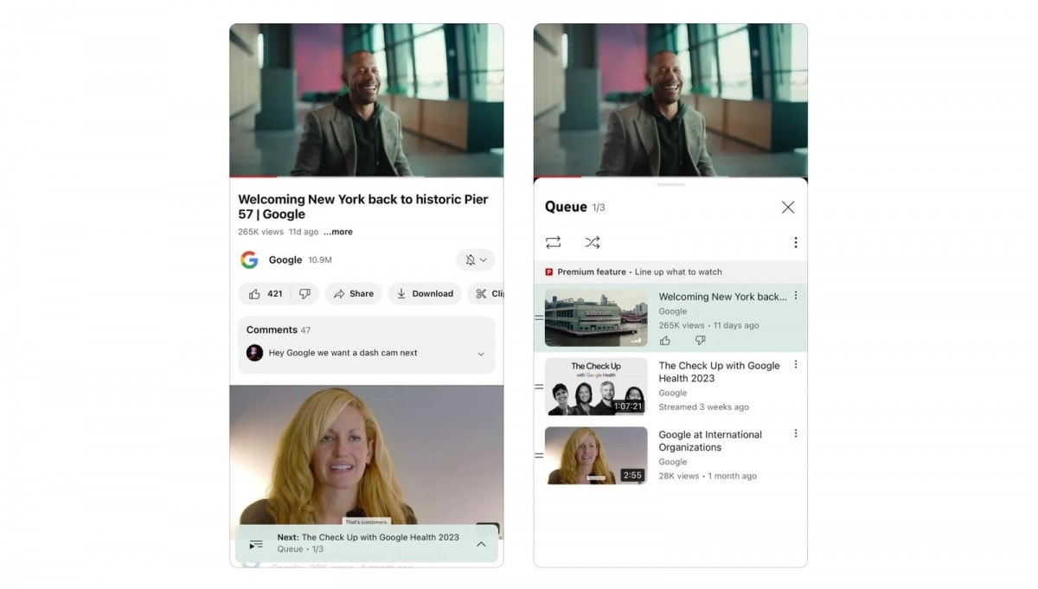The height and width of the screenshot is (589, 1038).
Task: Click the Download button
Action: tap(425, 294)
